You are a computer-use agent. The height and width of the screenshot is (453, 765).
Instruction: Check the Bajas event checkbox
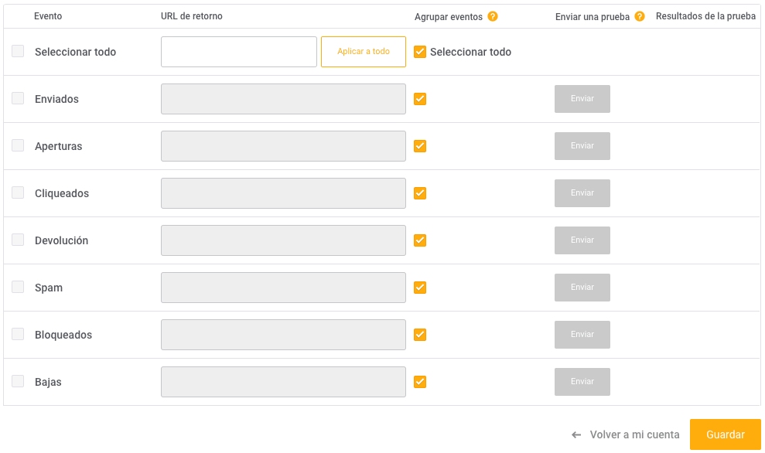point(18,381)
